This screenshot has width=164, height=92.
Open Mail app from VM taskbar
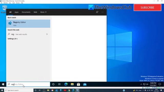(85, 84)
